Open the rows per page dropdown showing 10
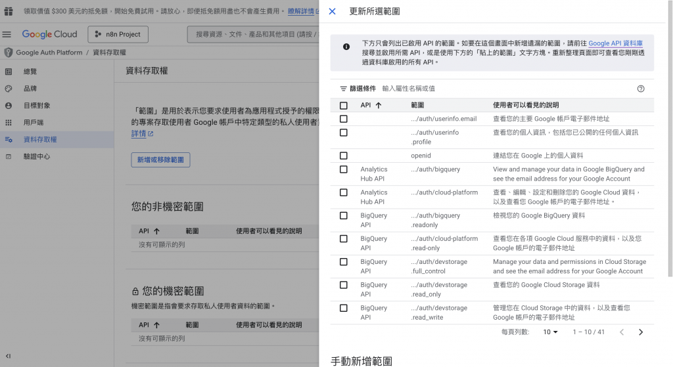The width and height of the screenshot is (673, 367). coord(550,332)
